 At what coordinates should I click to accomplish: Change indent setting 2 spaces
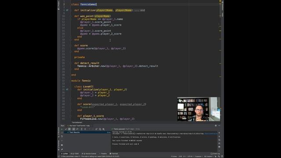pyautogui.click(x=198, y=156)
